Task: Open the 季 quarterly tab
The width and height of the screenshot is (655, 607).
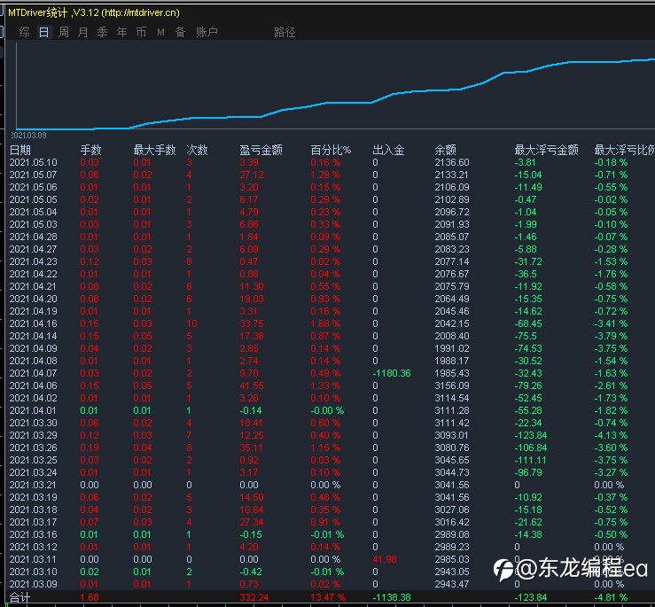Action: [102, 32]
